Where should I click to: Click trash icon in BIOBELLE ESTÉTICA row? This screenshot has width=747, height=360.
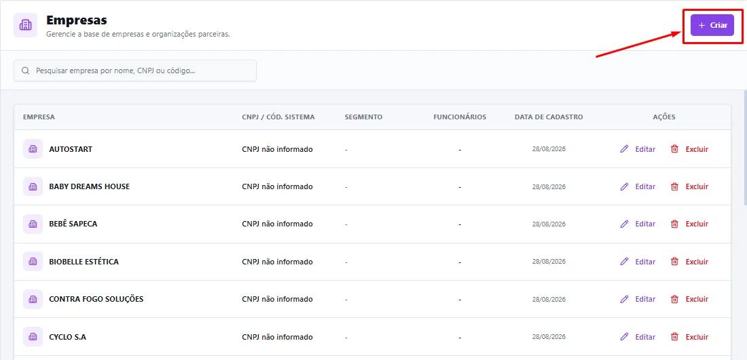(x=674, y=262)
